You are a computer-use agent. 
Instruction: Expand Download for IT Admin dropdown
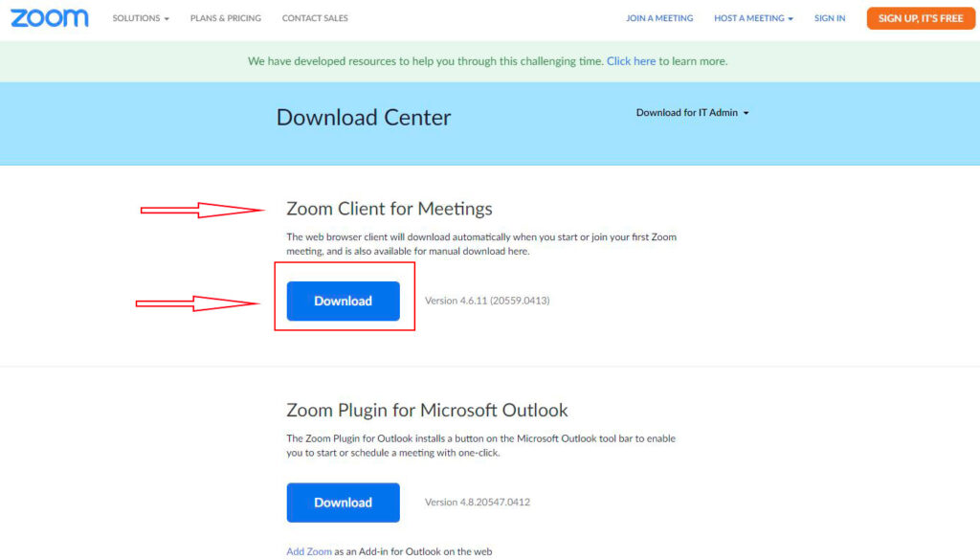coord(693,113)
